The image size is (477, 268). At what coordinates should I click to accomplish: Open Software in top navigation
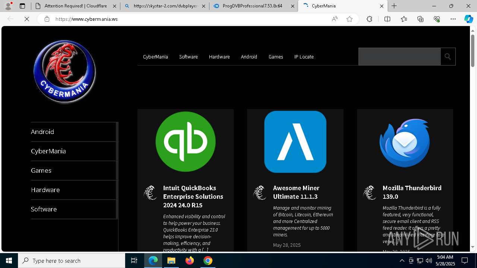[x=188, y=57]
